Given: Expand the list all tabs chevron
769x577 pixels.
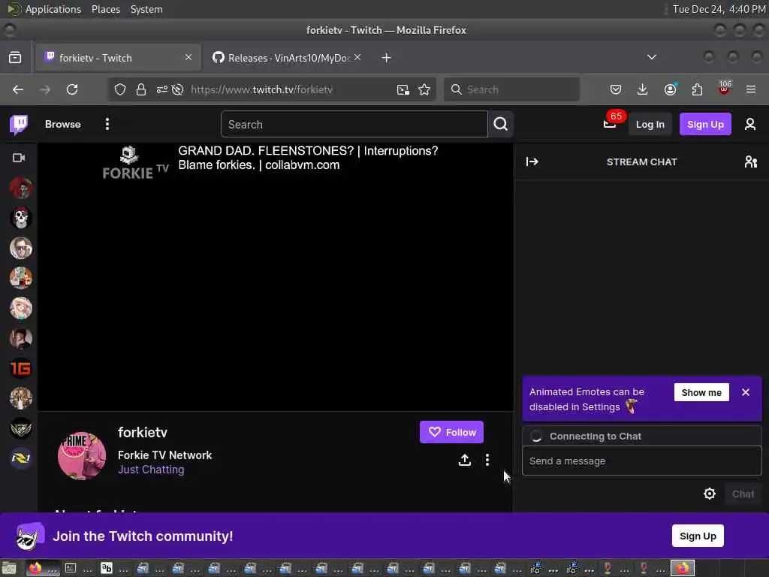Looking at the screenshot, I should [651, 57].
